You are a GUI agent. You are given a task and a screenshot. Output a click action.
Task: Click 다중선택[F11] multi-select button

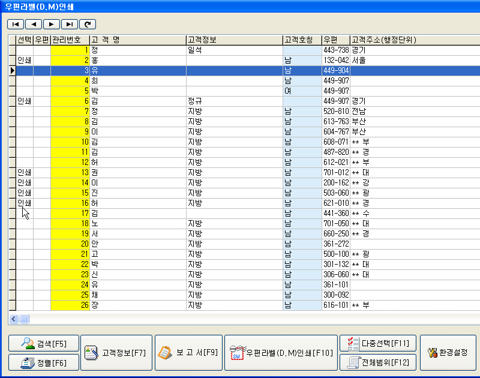coord(378,343)
